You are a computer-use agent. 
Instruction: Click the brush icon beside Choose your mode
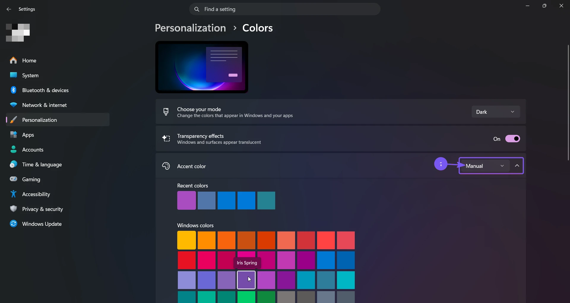pos(166,112)
